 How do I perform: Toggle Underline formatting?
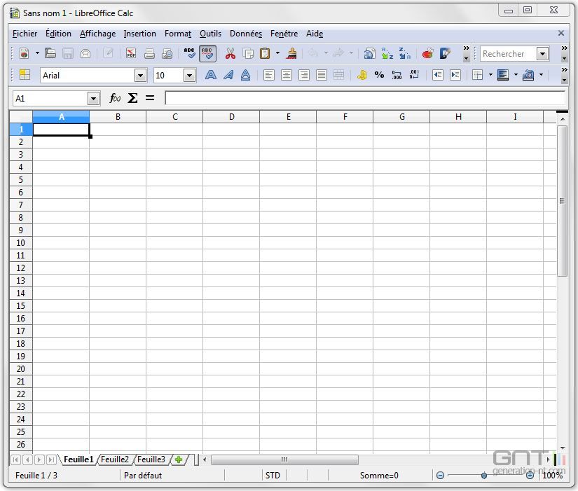[x=245, y=75]
